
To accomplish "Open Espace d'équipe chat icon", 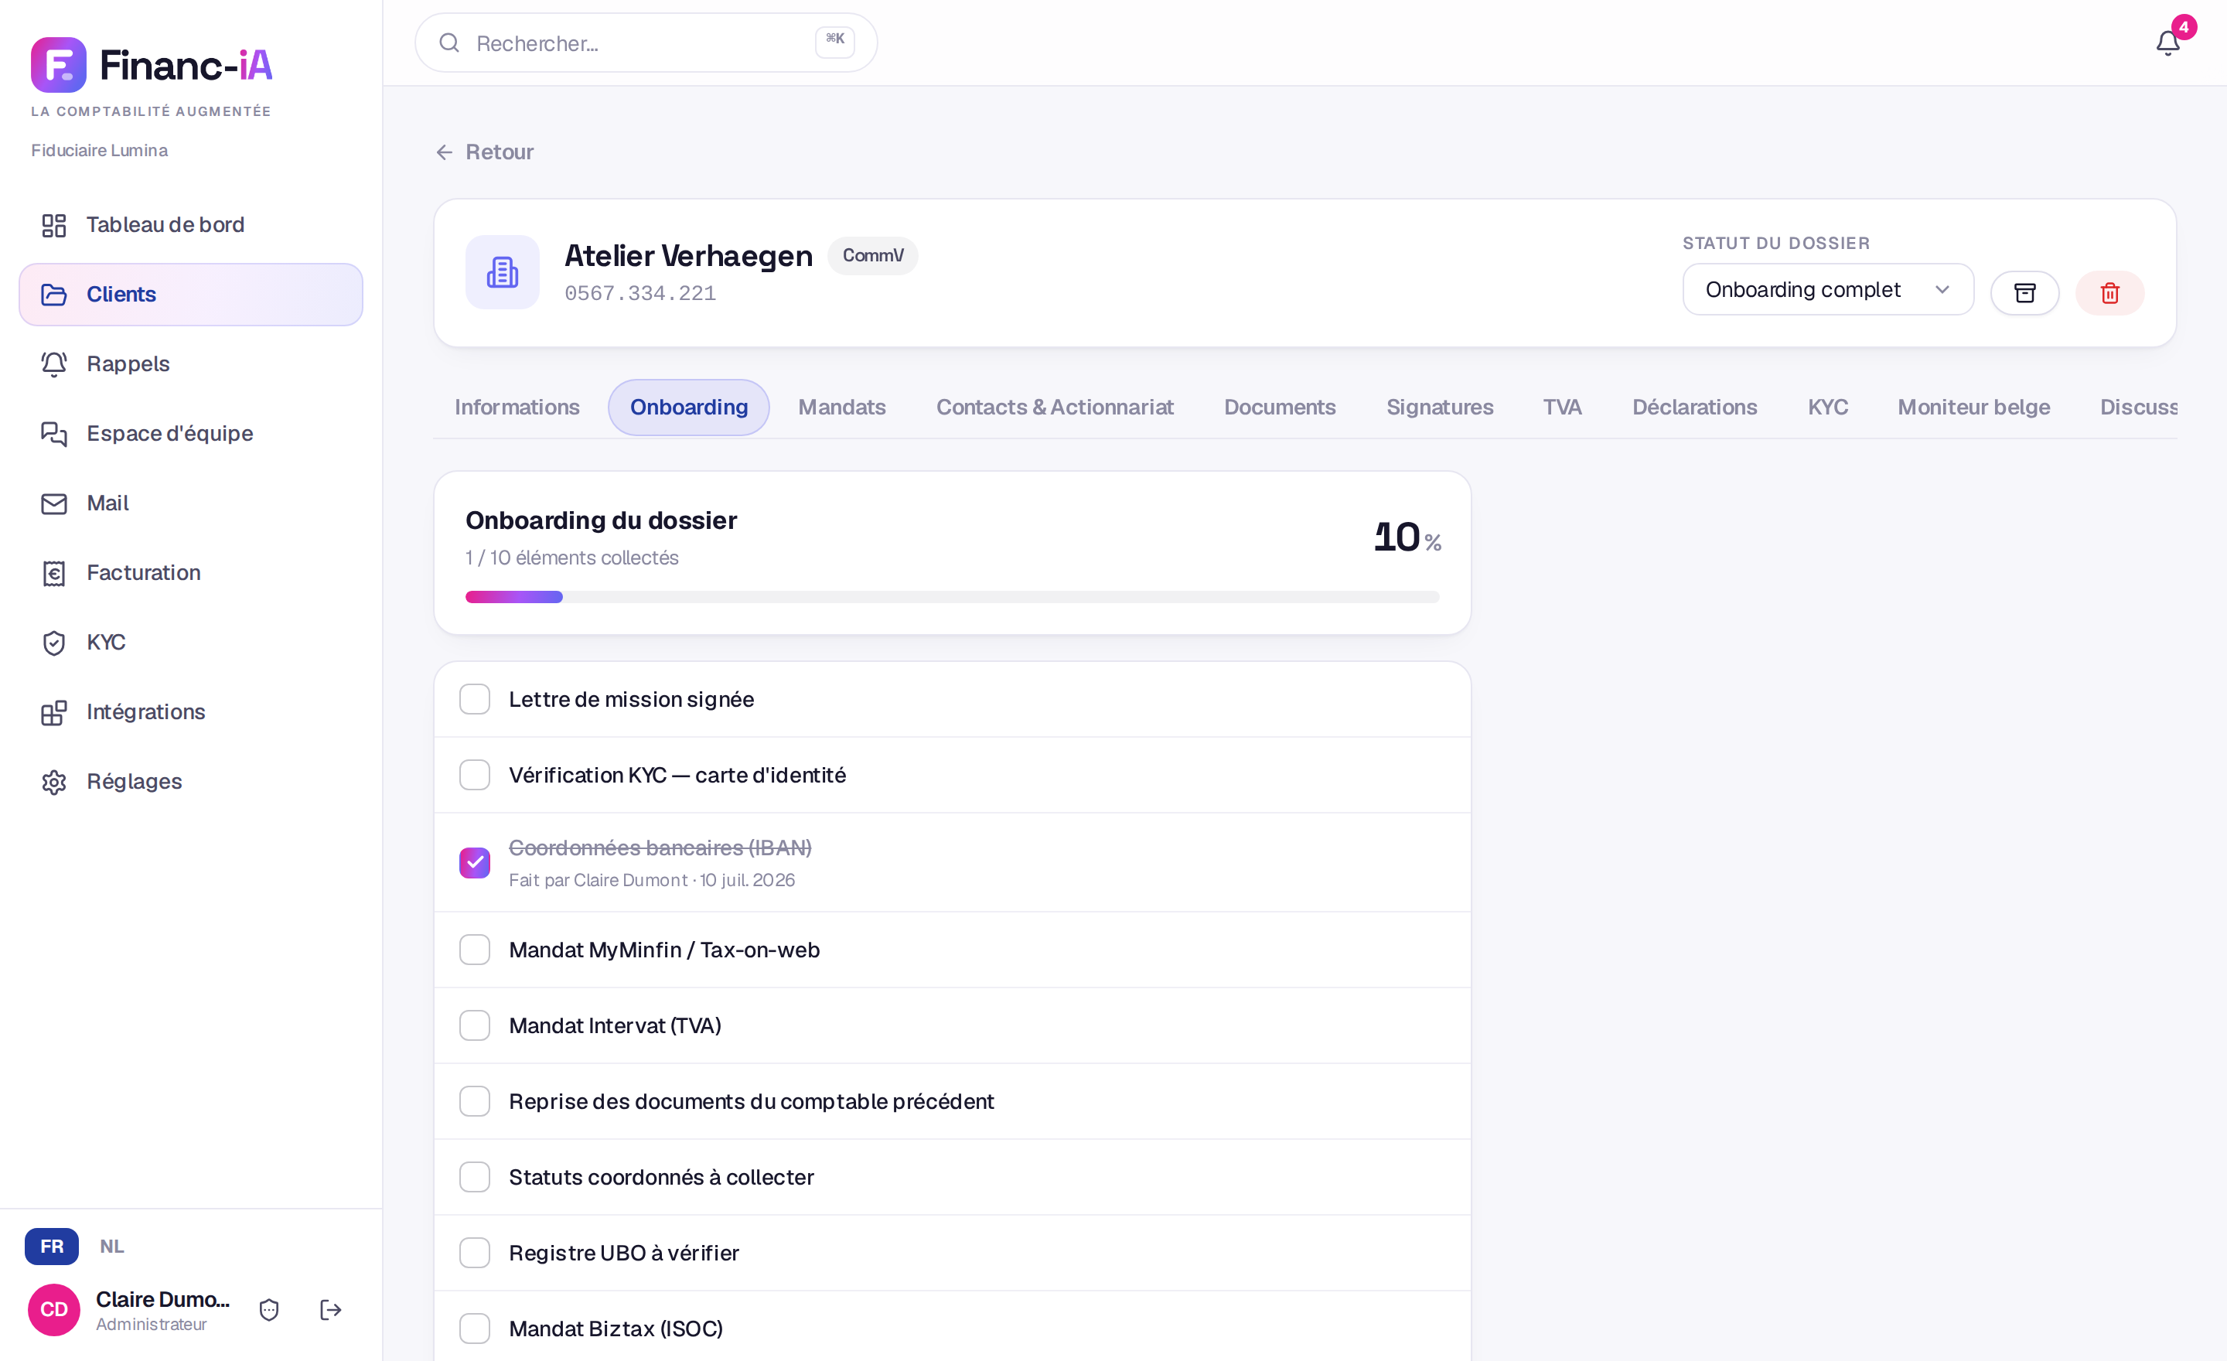I will [54, 434].
